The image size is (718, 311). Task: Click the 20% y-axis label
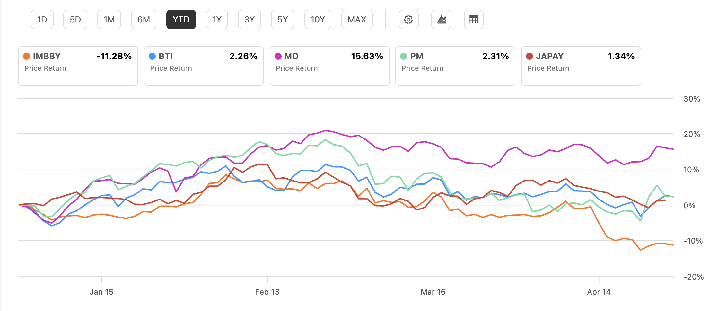(x=692, y=134)
